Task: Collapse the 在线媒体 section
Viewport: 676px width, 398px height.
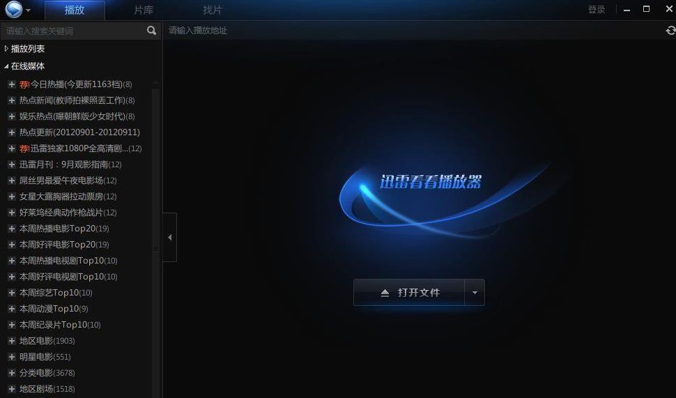Action: (x=6, y=66)
